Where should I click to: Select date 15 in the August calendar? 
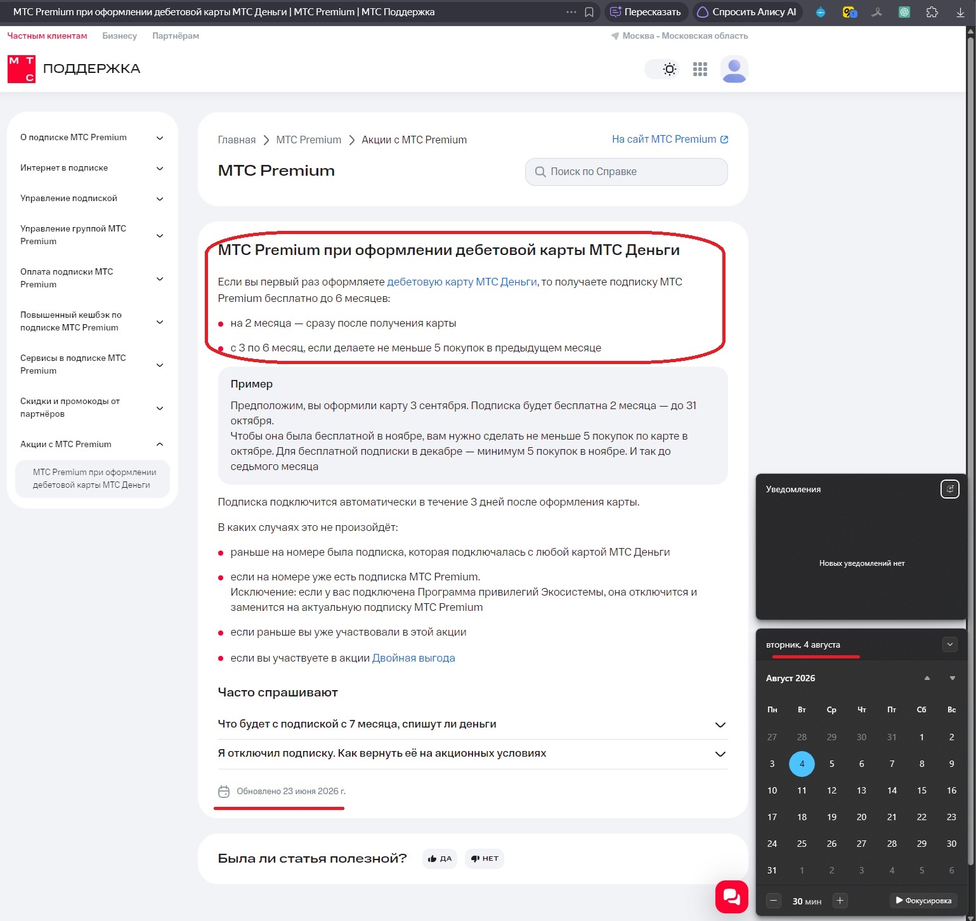point(922,791)
